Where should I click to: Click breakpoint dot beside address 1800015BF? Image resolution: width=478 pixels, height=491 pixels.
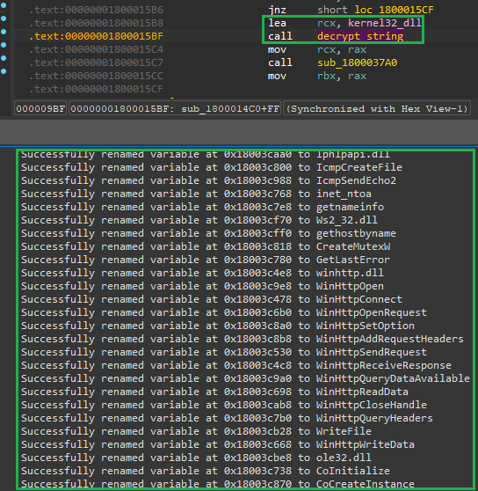(x=4, y=32)
